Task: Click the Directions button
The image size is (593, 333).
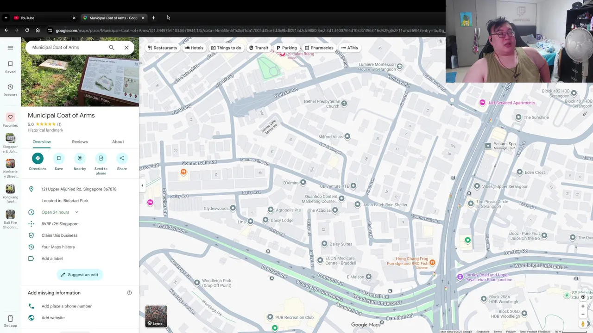Action: tap(38, 162)
